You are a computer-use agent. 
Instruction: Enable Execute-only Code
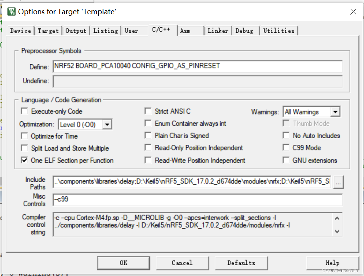[x=24, y=111]
